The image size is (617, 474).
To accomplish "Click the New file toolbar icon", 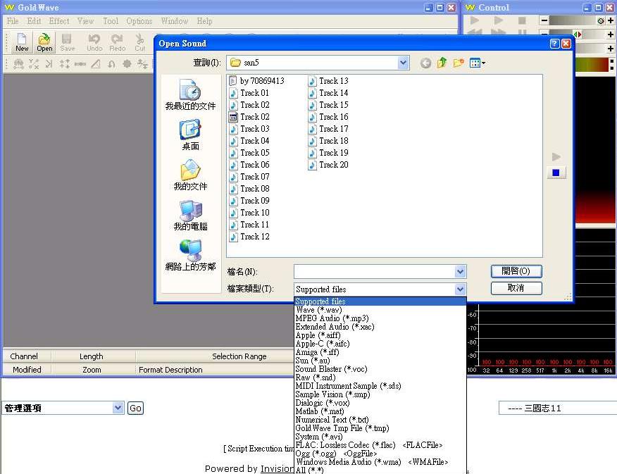I will pyautogui.click(x=22, y=42).
